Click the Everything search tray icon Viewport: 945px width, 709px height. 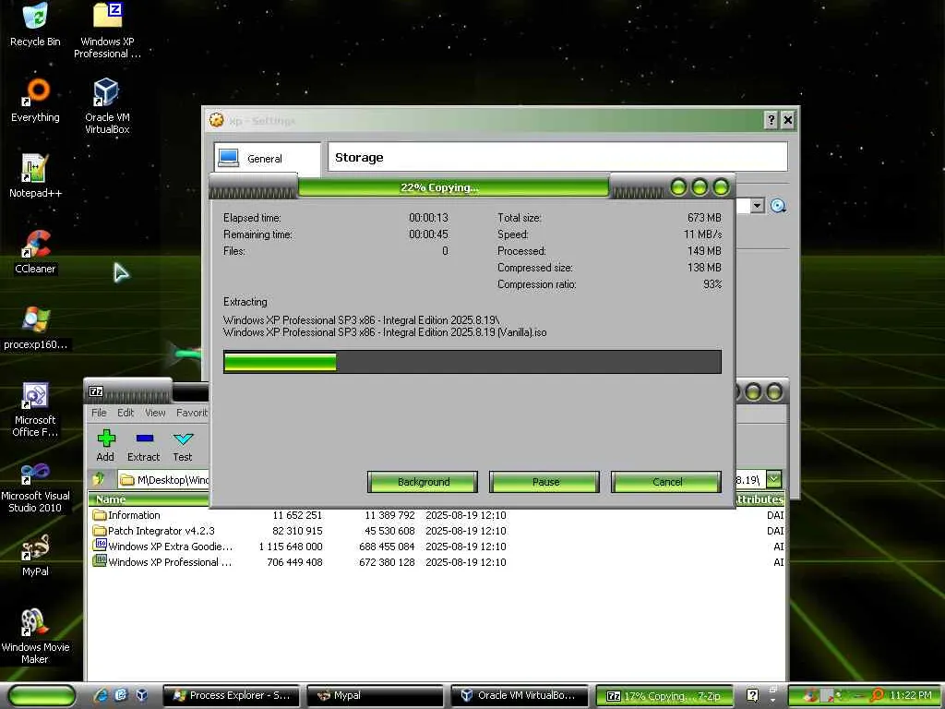[x=877, y=695]
